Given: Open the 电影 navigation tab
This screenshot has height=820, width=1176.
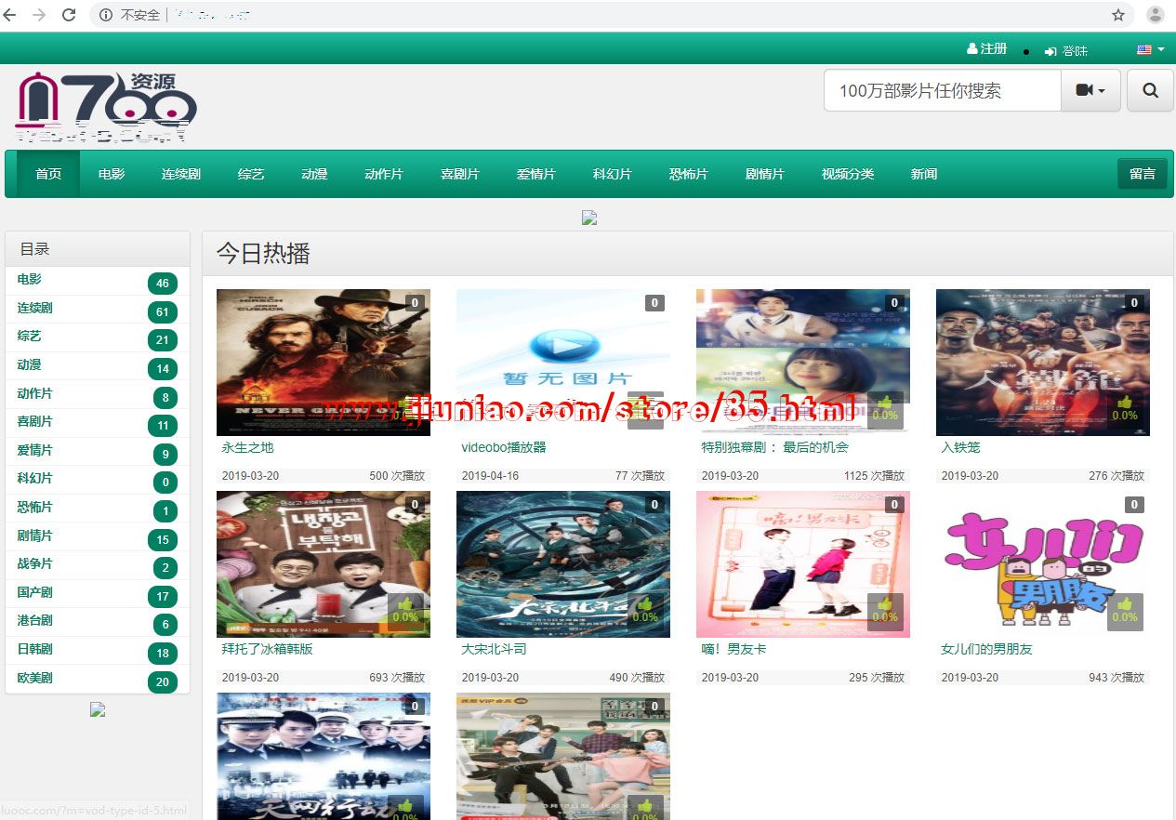Looking at the screenshot, I should coord(112,174).
